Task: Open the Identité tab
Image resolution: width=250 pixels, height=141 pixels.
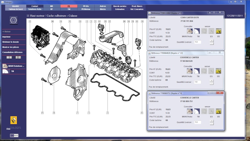Action: click(x=16, y=6)
